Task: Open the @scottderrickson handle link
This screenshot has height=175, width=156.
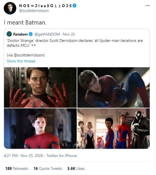Action: (34, 11)
